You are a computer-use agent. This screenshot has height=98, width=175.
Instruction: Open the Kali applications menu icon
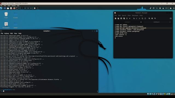[1, 8]
